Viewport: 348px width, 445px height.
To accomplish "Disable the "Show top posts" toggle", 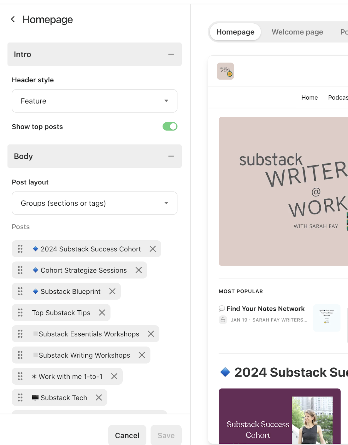I will coord(170,127).
